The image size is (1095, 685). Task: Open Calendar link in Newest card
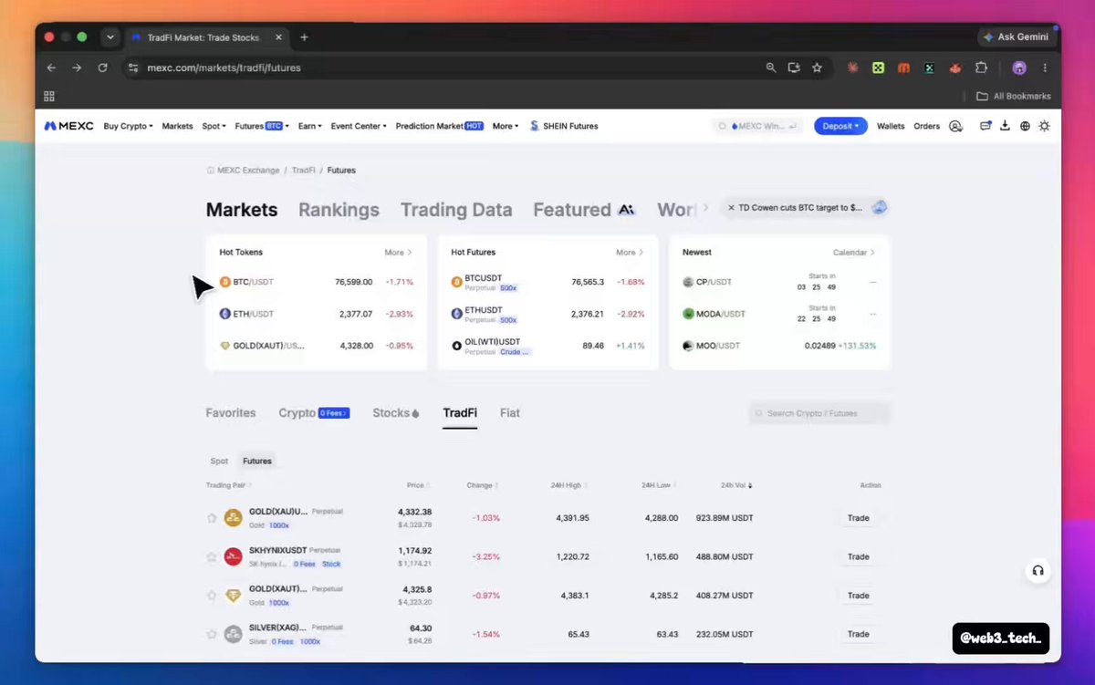pyautogui.click(x=854, y=253)
